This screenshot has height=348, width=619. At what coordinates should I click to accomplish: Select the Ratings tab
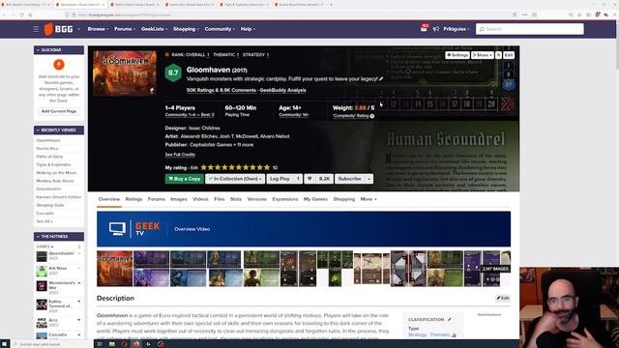tap(133, 199)
